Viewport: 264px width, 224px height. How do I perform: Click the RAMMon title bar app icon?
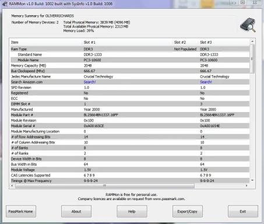click(5, 3)
